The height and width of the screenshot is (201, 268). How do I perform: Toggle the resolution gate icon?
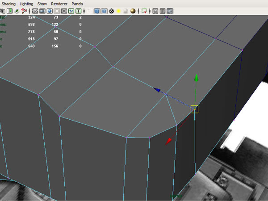pyautogui.click(x=50, y=11)
